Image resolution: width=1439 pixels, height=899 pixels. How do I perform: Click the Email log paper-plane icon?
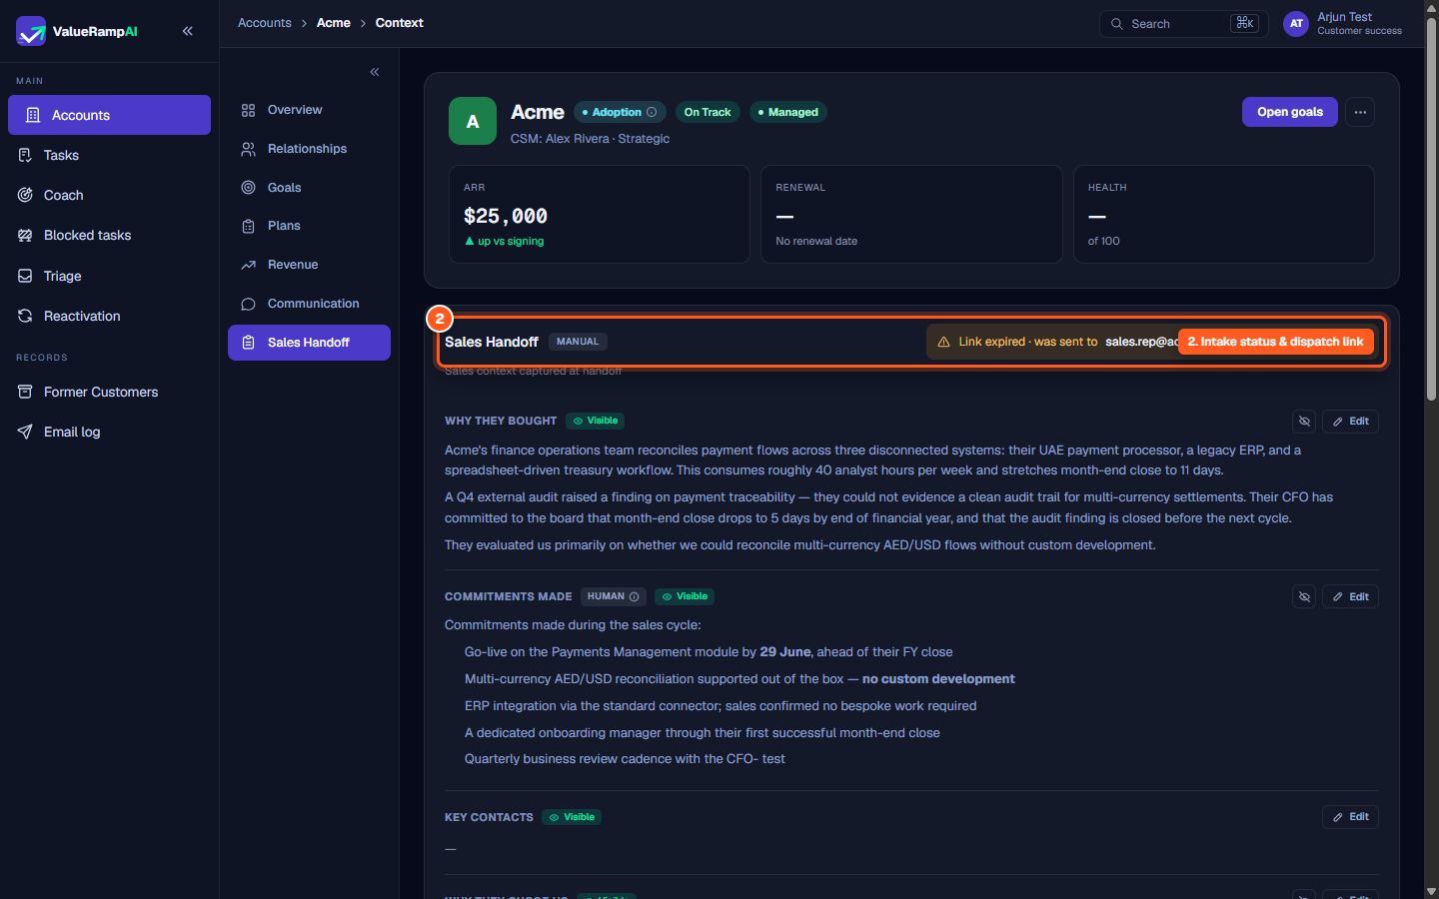click(25, 432)
